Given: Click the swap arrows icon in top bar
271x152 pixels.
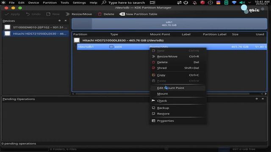Looking at the screenshot, I should click(179, 3).
